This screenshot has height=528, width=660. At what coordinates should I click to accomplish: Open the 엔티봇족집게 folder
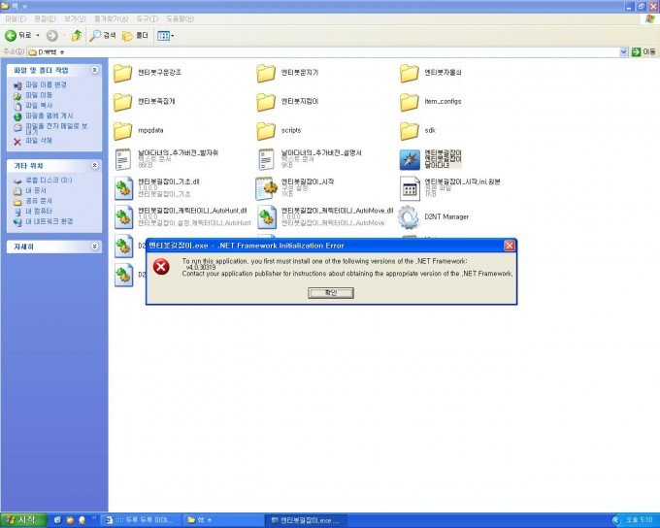tap(145, 102)
